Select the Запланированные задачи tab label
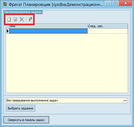Viewport: 134px width, 127px height. (23, 12)
